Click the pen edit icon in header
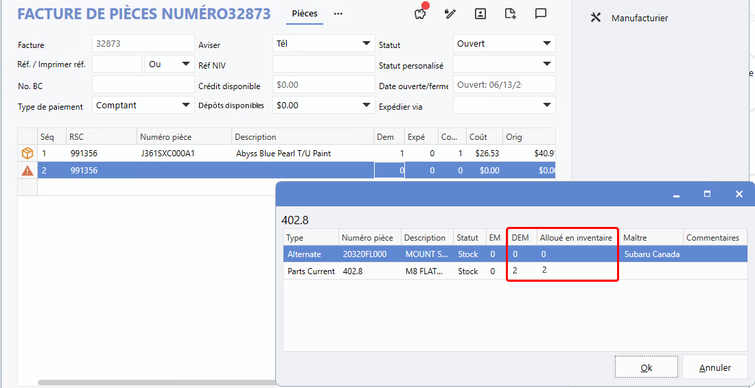The height and width of the screenshot is (388, 755). (450, 14)
